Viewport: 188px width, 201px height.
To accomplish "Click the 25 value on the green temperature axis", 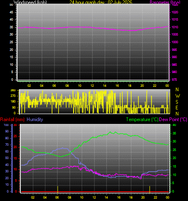I will [174, 150].
